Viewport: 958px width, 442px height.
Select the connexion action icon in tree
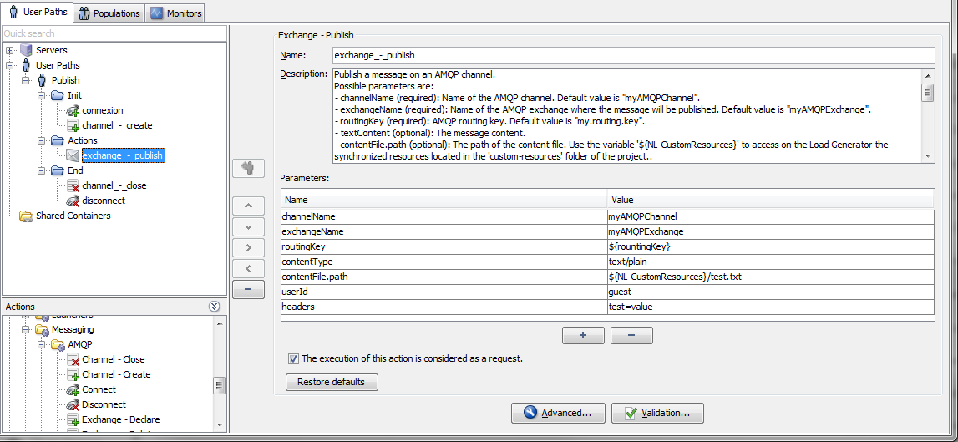(x=73, y=110)
